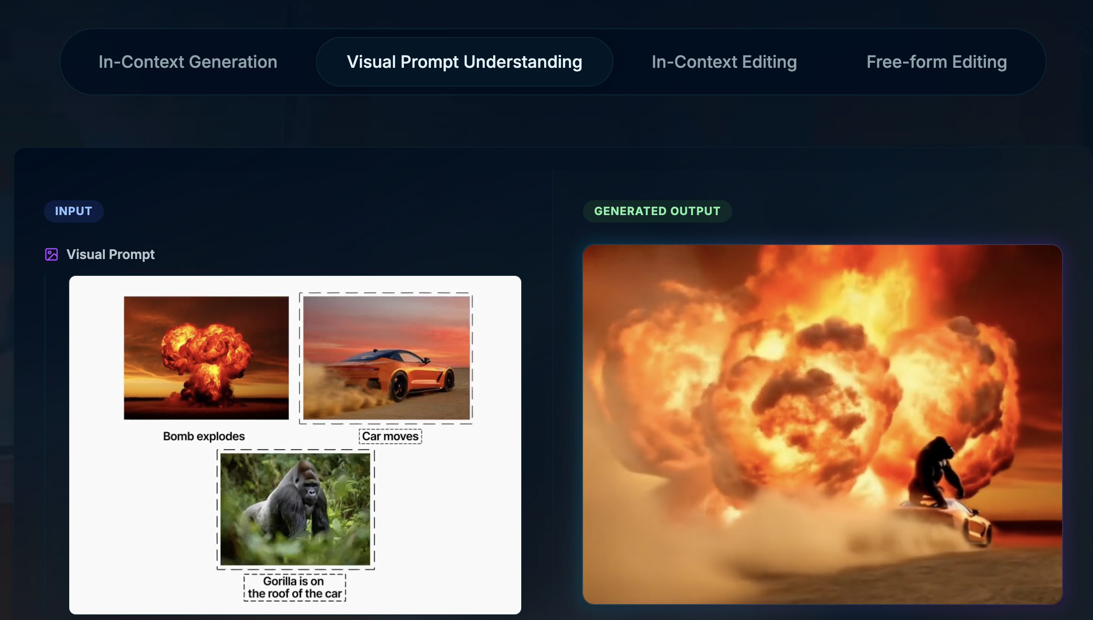The image size is (1093, 620).
Task: Click the INPUT badge
Action: pos(73,211)
